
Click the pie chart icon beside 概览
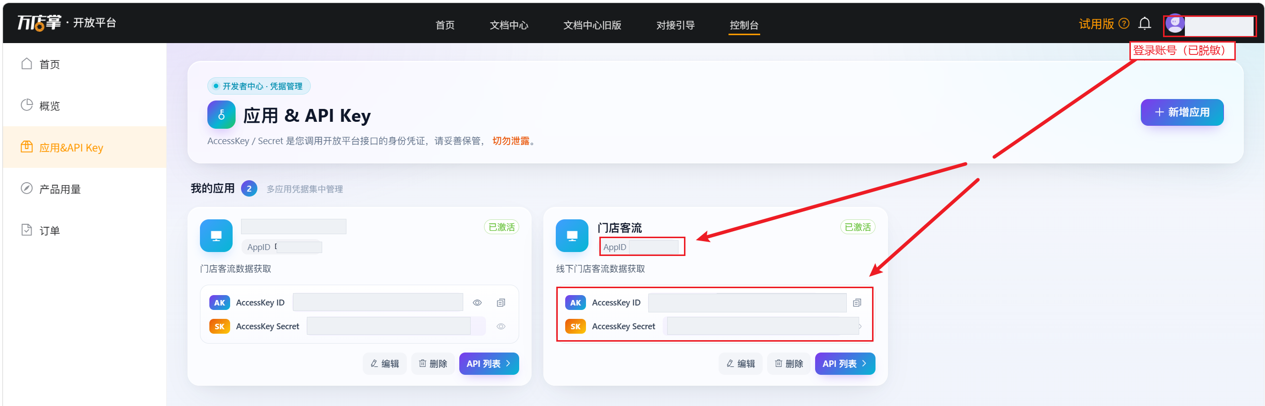pos(27,105)
